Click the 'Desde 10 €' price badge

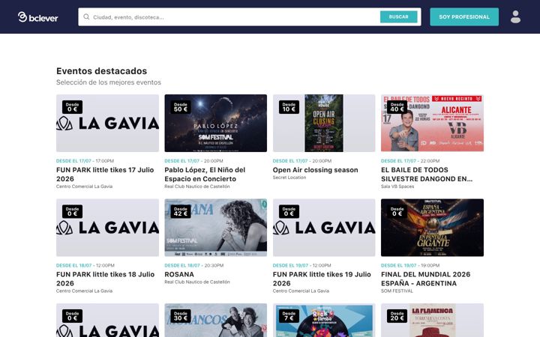289,107
